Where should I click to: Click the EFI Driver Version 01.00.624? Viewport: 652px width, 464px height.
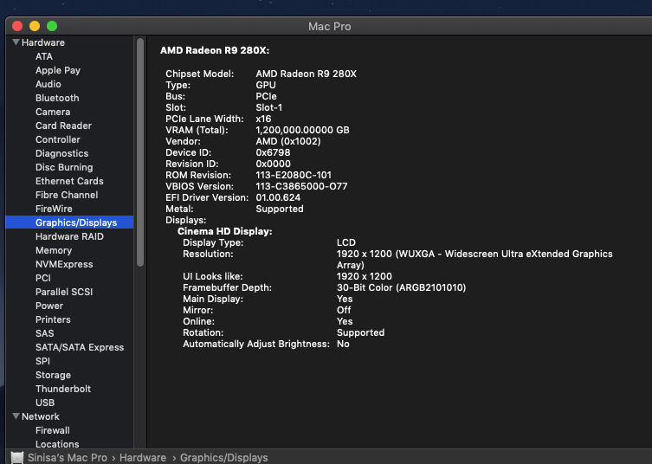278,197
